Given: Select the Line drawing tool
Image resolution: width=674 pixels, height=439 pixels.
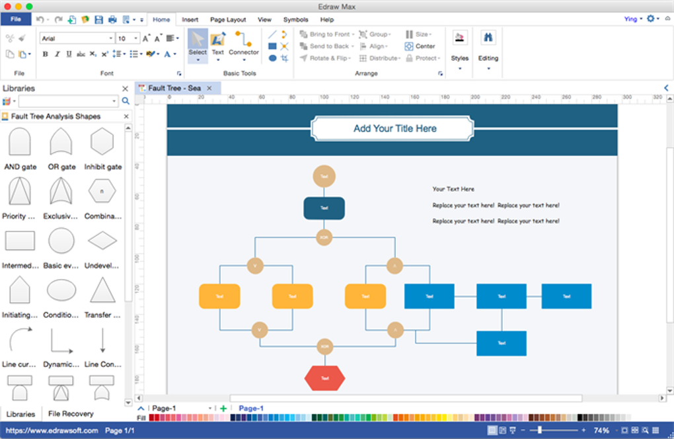Looking at the screenshot, I should pos(272,34).
